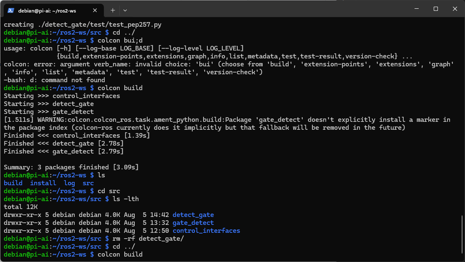Click the Summary: 3 packages finished line

click(71, 167)
